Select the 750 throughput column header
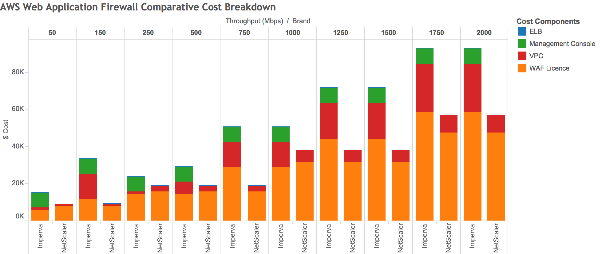Screen dimensions: 602x254 [244, 33]
